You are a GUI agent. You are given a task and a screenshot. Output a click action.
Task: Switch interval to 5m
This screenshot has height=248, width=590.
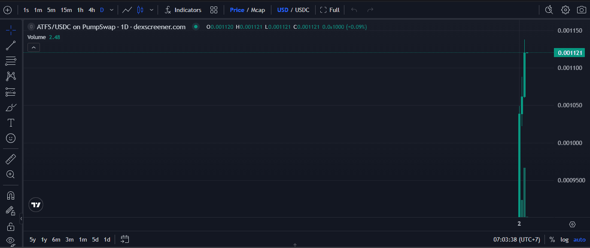pos(51,10)
